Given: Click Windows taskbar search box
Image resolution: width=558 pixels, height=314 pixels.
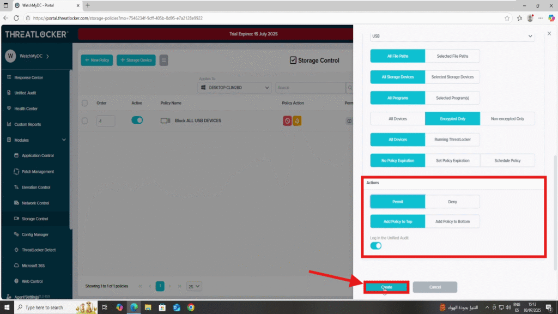Looking at the screenshot, I should [55, 307].
